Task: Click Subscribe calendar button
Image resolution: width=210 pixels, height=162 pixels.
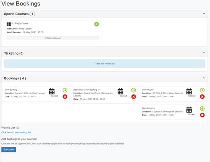Action: pyautogui.click(x=9, y=149)
